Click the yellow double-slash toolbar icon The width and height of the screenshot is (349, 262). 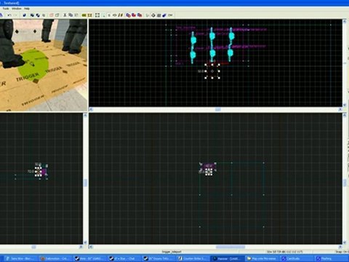click(x=121, y=15)
